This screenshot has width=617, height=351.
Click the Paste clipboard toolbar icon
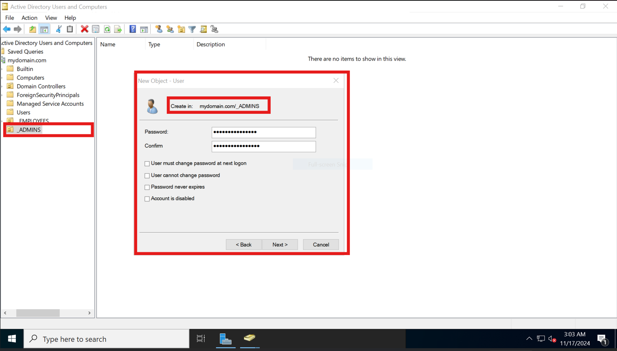click(70, 29)
